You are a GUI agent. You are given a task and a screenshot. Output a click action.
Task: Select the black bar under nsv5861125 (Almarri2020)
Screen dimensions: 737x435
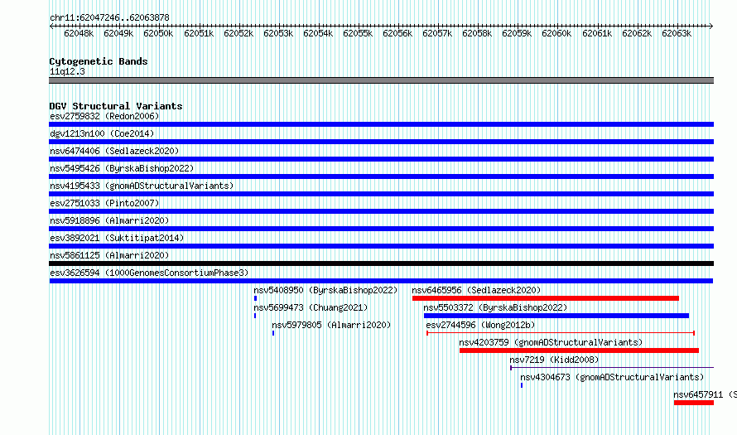(x=381, y=263)
